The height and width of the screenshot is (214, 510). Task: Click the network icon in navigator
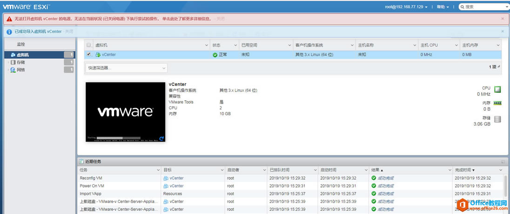(13, 70)
